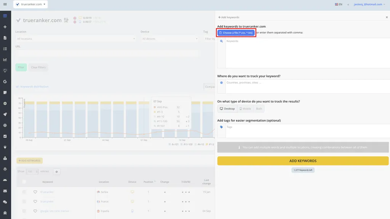The width and height of the screenshot is (390, 219).
Task: Expand the All locations dropdown
Action: [x=76, y=39]
